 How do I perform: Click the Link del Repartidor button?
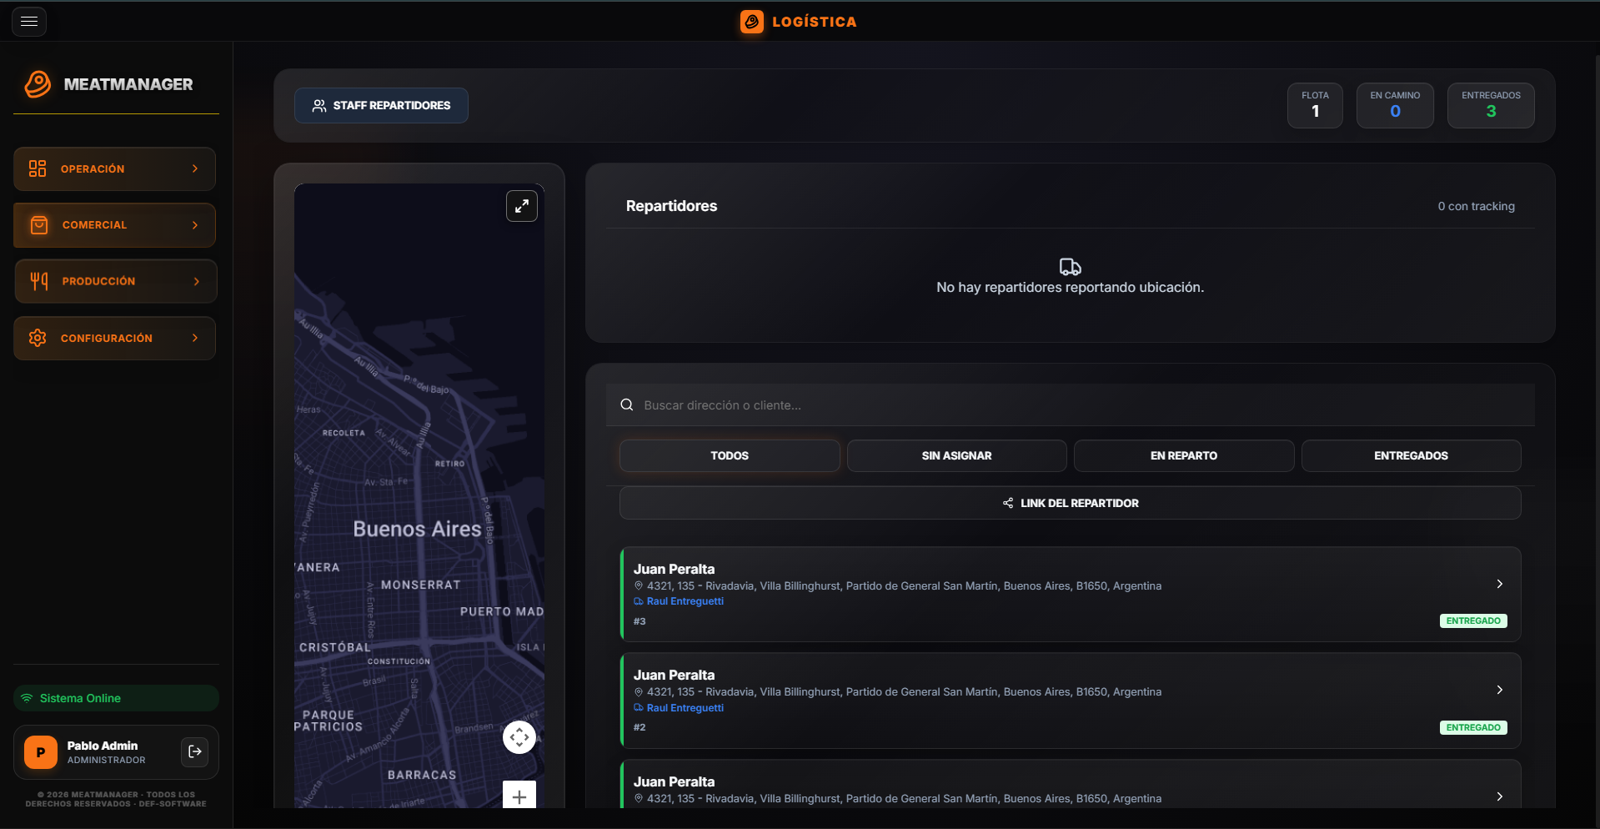pos(1070,503)
